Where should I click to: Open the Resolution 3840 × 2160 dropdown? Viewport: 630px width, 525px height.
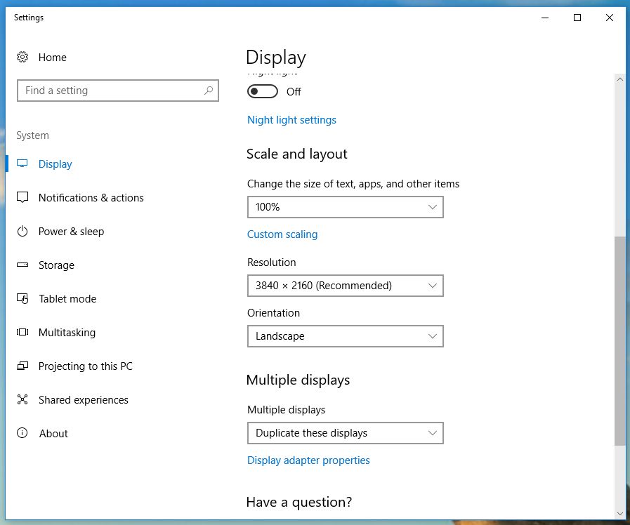click(345, 286)
